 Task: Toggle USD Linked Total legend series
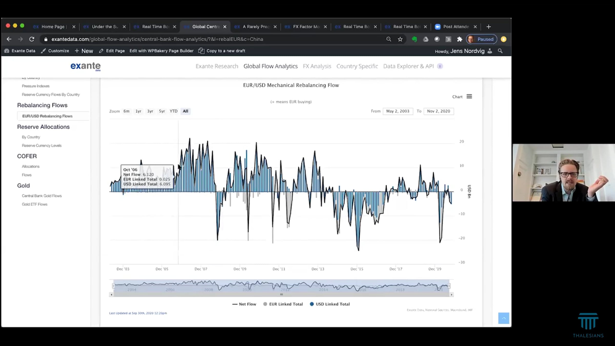pos(330,304)
